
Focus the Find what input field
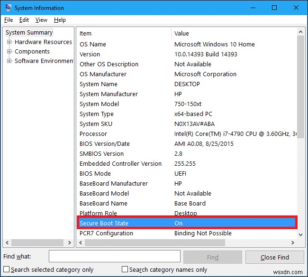115,256
